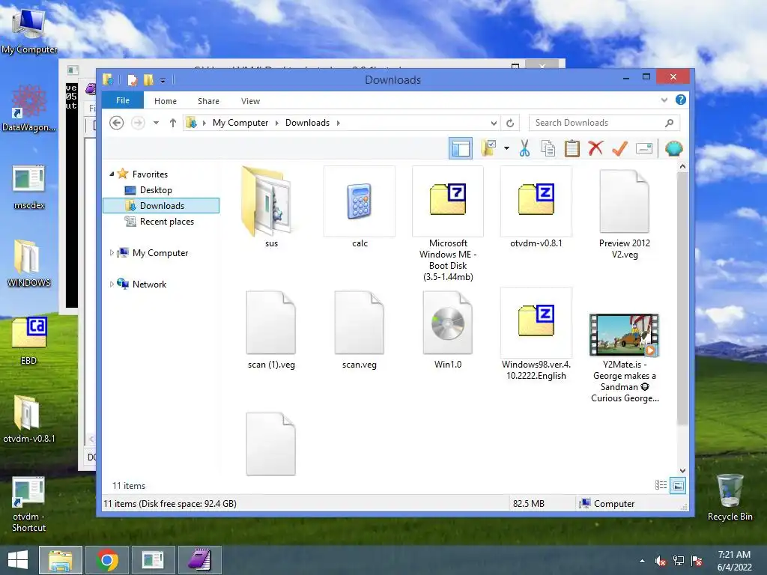Image resolution: width=767 pixels, height=575 pixels.
Task: Show hidden tray icons arrow
Action: tap(642, 561)
